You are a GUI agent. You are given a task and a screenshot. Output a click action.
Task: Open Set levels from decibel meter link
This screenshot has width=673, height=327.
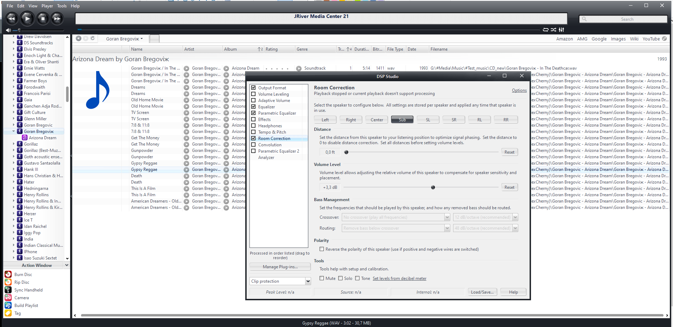tap(400, 278)
